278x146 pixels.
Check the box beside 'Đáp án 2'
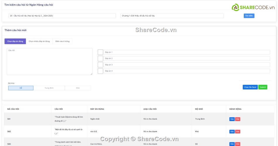100,58
